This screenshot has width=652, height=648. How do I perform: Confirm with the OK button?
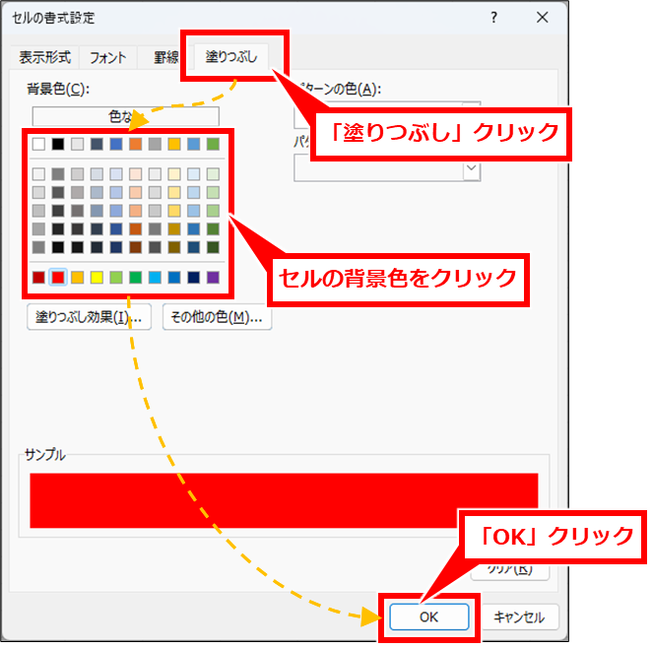click(428, 616)
